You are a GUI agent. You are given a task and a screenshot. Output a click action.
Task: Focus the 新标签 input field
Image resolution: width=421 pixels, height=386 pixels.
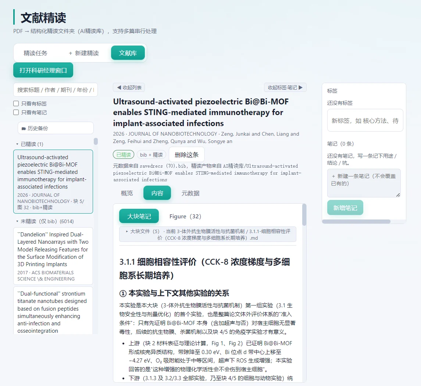pyautogui.click(x=365, y=121)
